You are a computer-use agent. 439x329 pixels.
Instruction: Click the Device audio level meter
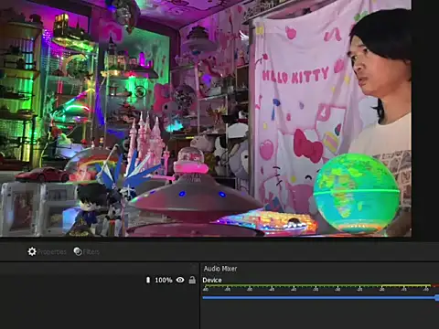[x=321, y=288]
